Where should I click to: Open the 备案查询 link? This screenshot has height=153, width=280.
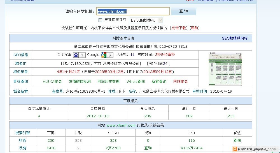tap(159, 82)
